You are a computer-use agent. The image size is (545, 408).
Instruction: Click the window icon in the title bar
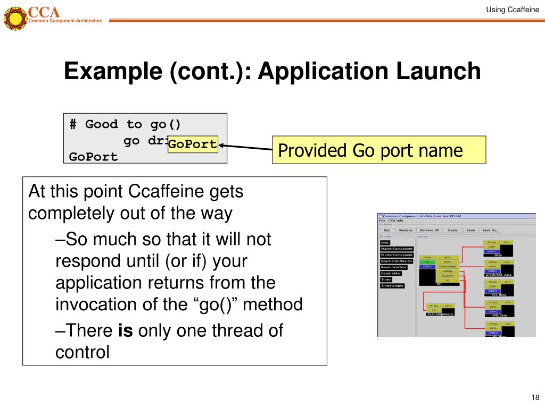381,216
